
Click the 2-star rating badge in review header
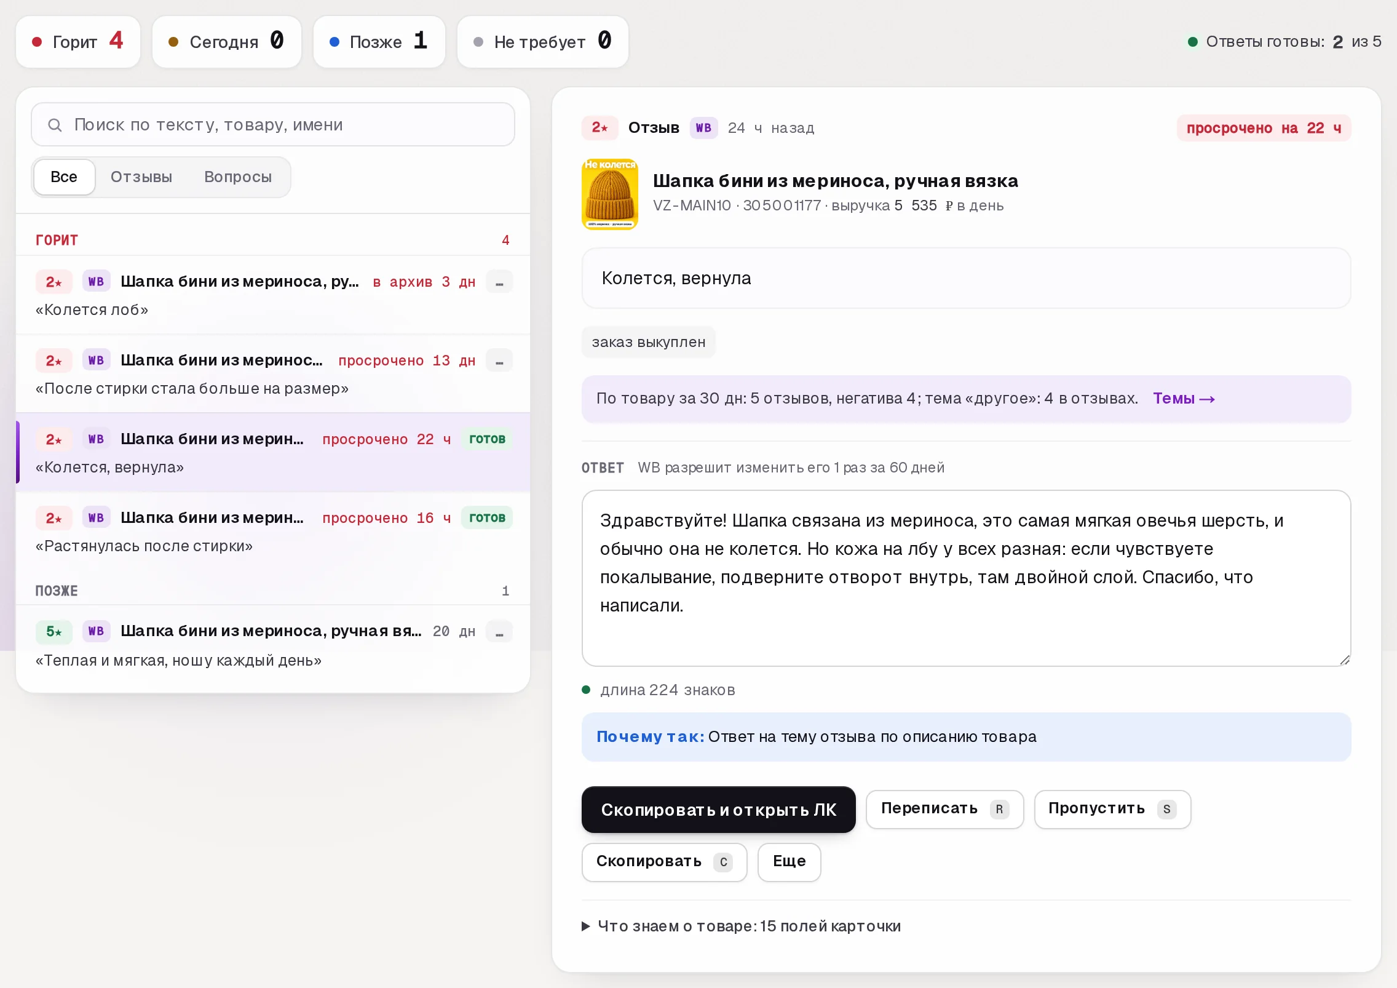[600, 128]
